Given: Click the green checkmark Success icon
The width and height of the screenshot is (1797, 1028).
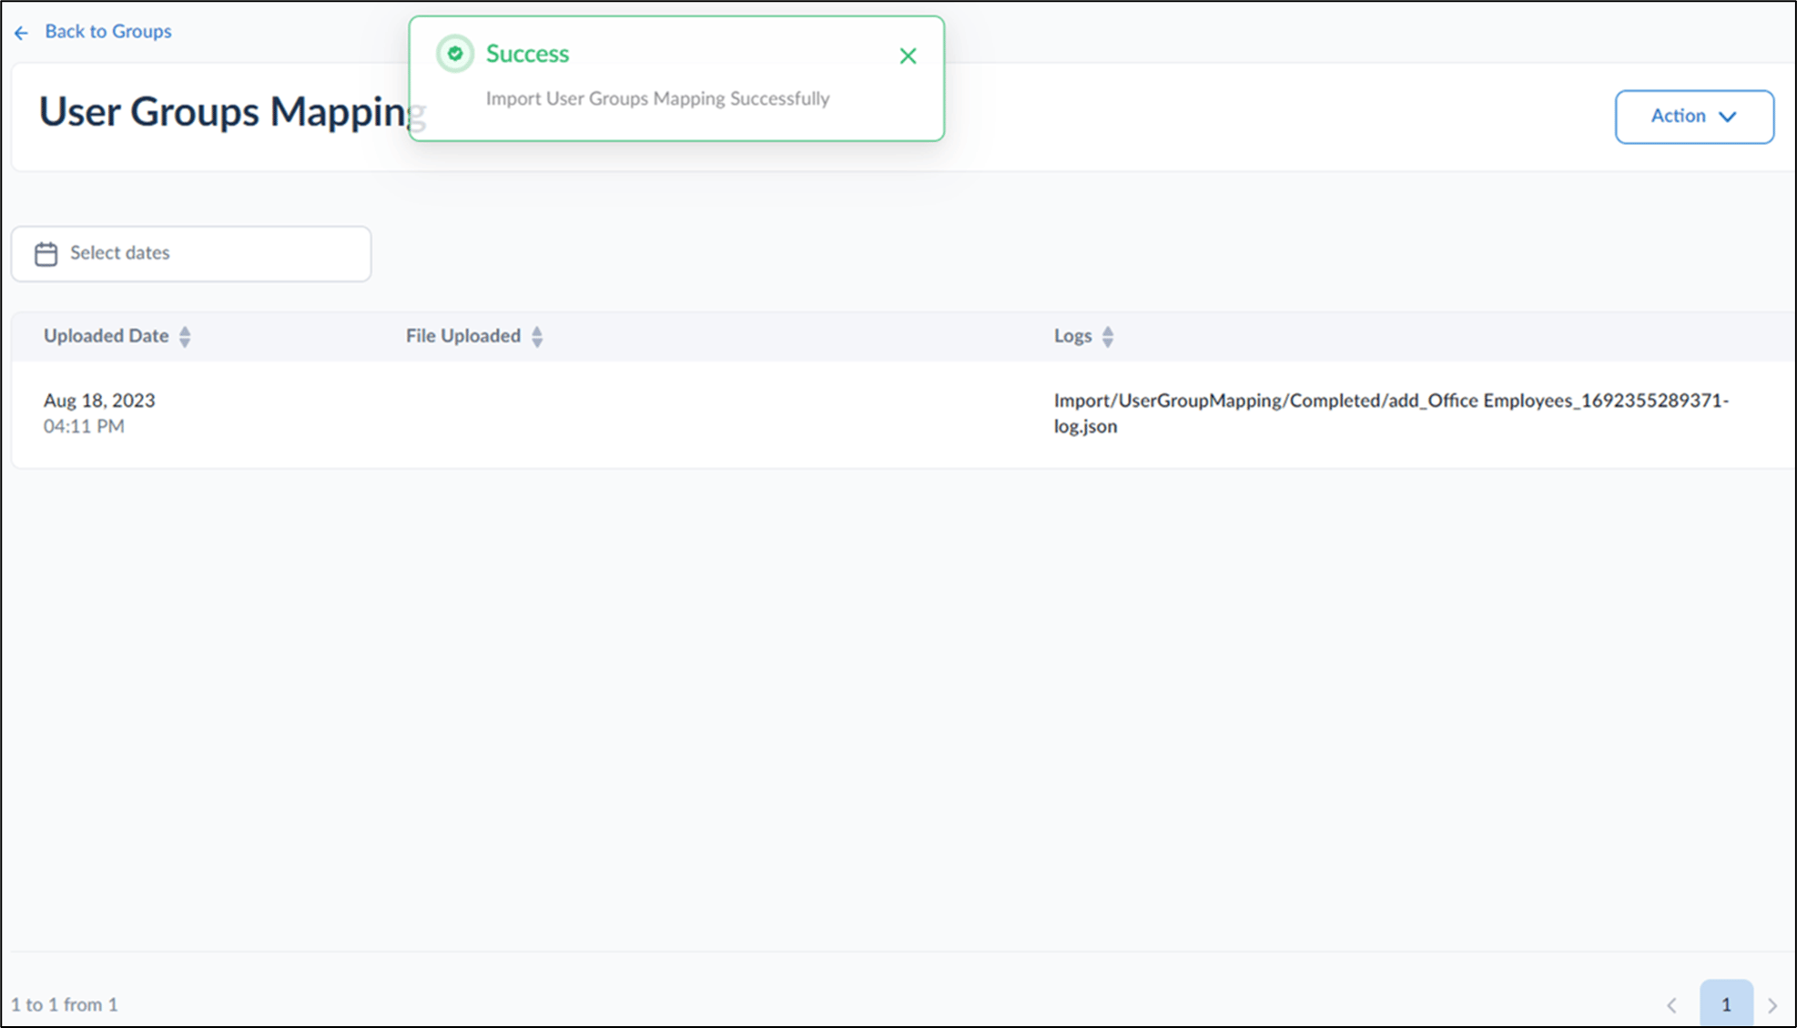Looking at the screenshot, I should click(455, 54).
